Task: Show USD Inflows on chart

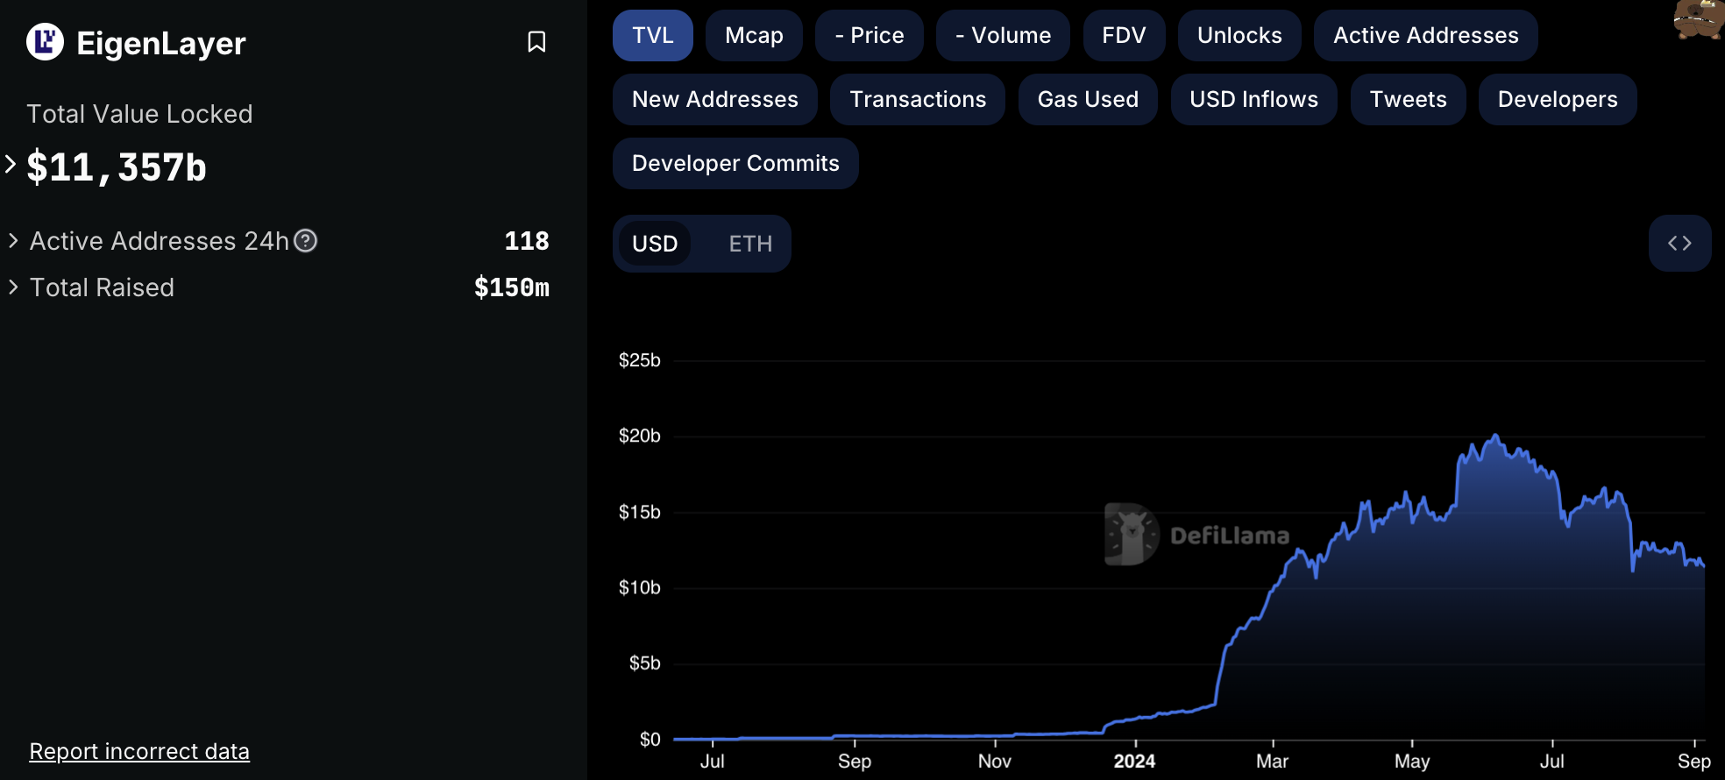Action: click(1253, 100)
